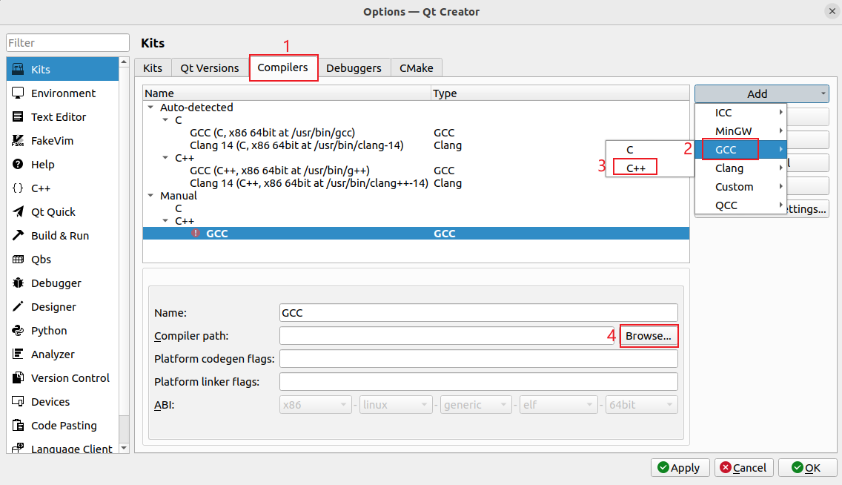Image resolution: width=842 pixels, height=485 pixels.
Task: Select the Kits category icon in sidebar
Action: [x=18, y=69]
